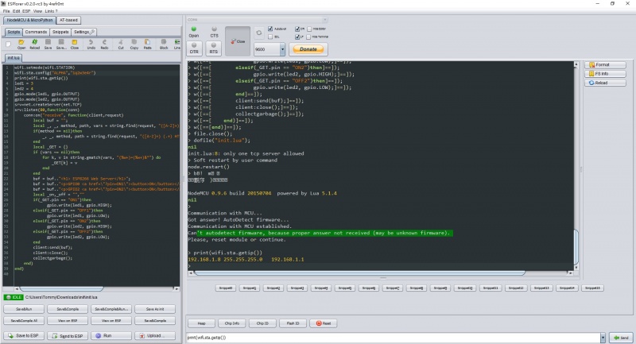This screenshot has height=344, width=636.
Task: Click the Reload script toolbar icon
Action: coord(34,44)
